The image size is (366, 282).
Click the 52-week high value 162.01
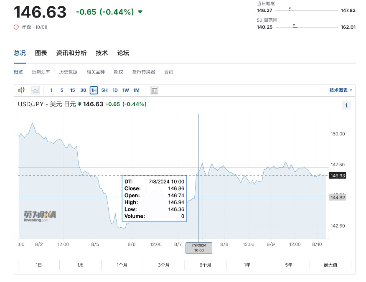coord(348,27)
